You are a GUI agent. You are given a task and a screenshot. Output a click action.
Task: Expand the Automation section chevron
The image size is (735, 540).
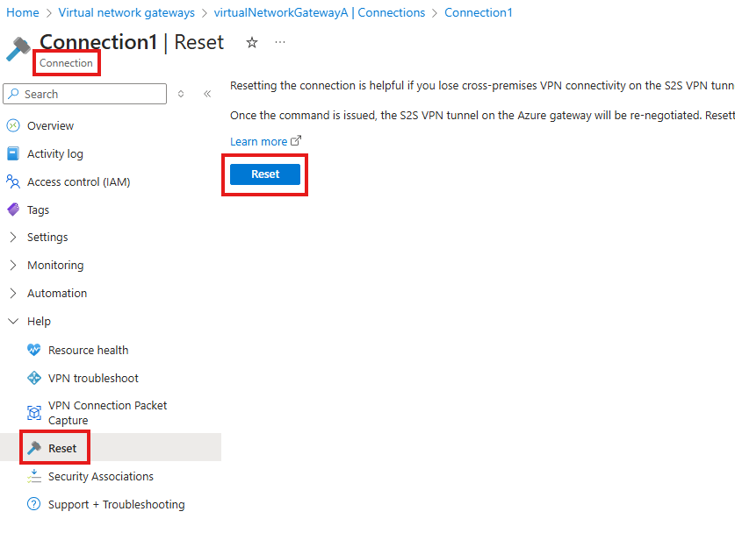coord(13,294)
